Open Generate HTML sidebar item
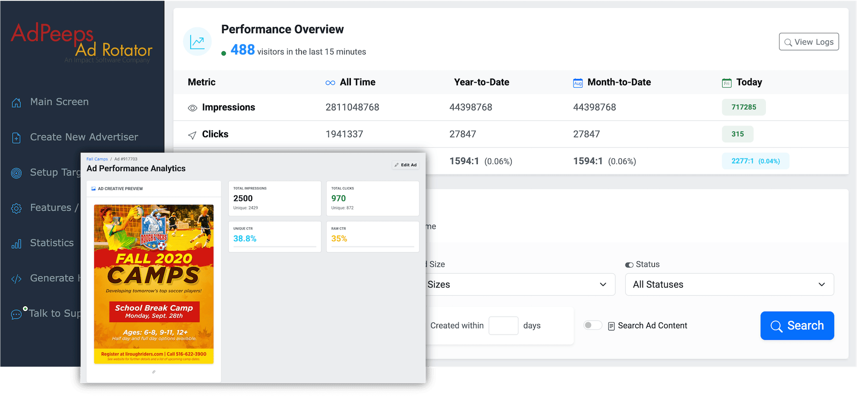Screen dimensions: 857x397 coord(55,278)
